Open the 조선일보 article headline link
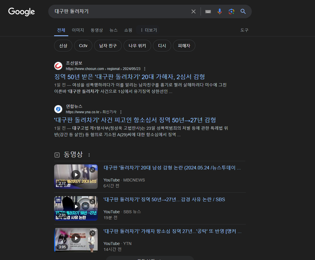Viewport: 315px width, 260px height. (x=130, y=77)
